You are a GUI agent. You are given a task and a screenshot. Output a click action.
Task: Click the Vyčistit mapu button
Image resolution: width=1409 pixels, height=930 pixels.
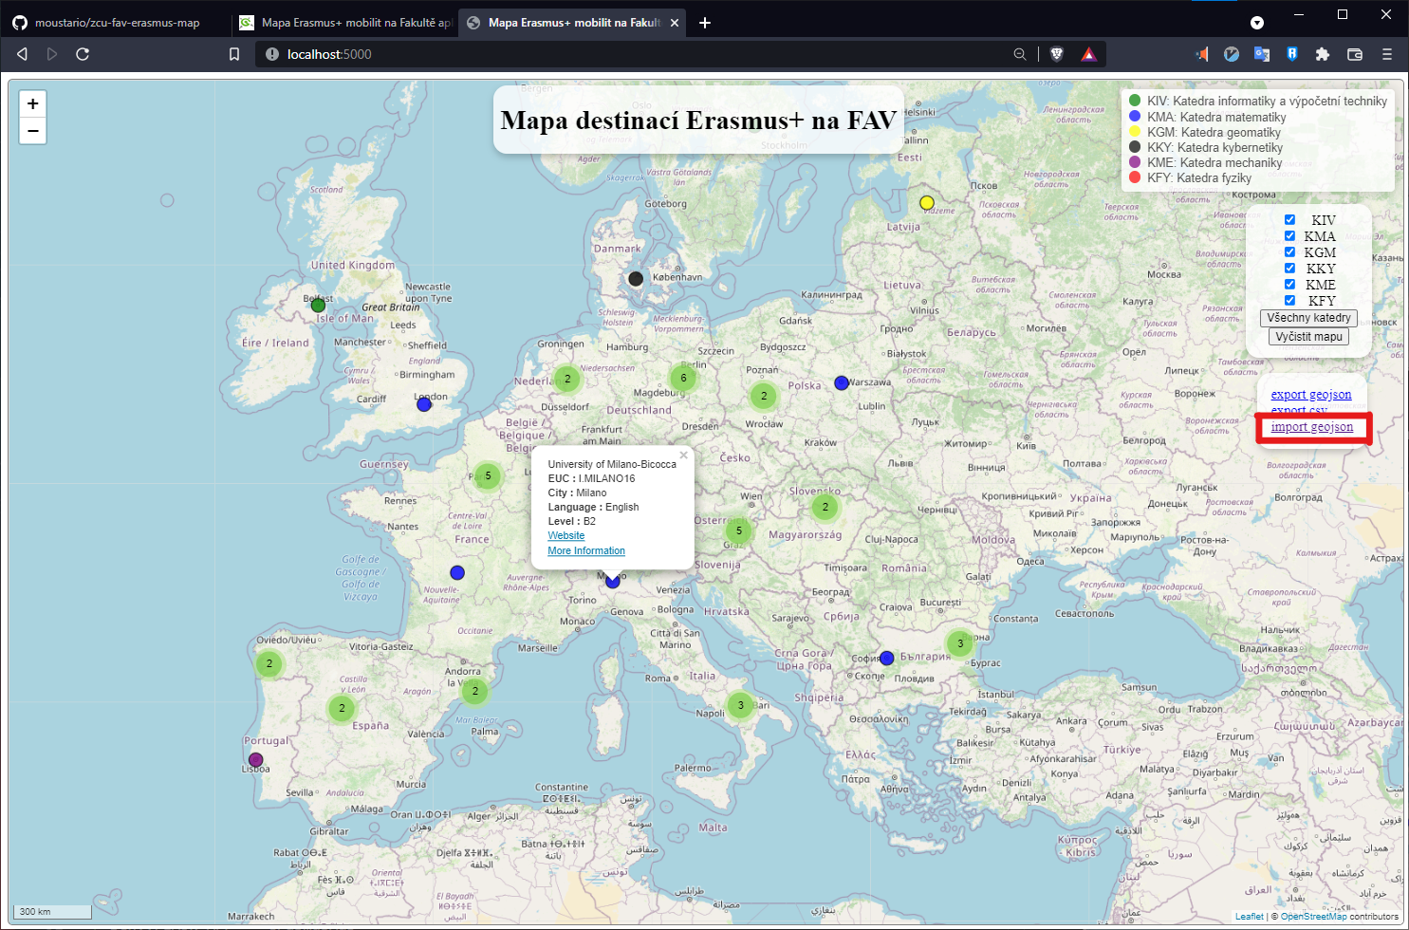[x=1308, y=337]
